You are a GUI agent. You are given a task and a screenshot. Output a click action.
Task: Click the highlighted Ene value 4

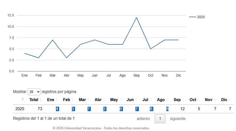(x=57, y=109)
